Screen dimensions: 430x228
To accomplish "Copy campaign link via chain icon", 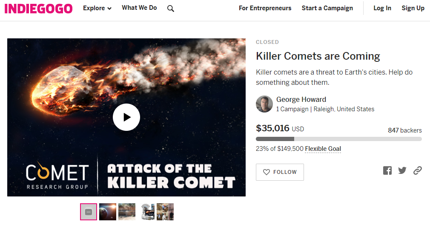I will 418,170.
